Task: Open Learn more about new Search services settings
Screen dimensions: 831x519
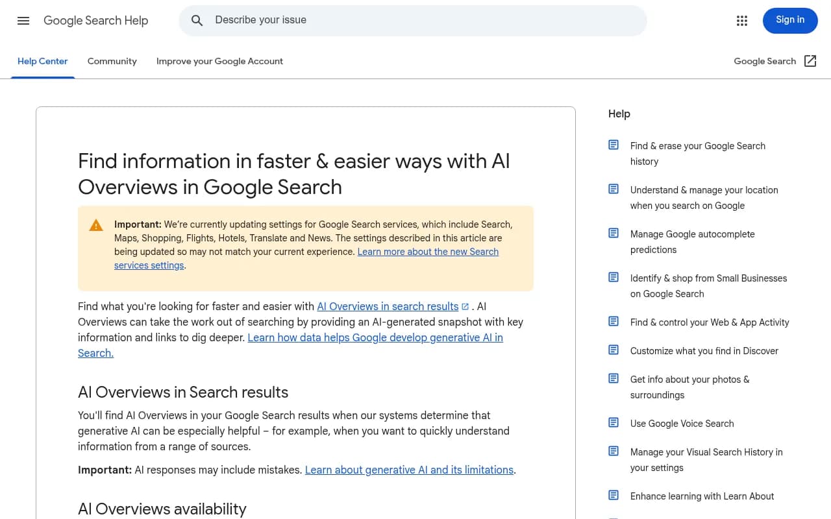Action: click(x=306, y=258)
